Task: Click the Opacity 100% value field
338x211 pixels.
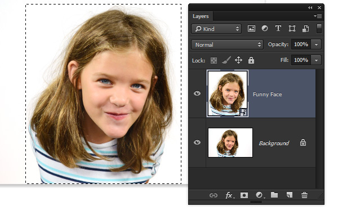Action: [x=301, y=44]
